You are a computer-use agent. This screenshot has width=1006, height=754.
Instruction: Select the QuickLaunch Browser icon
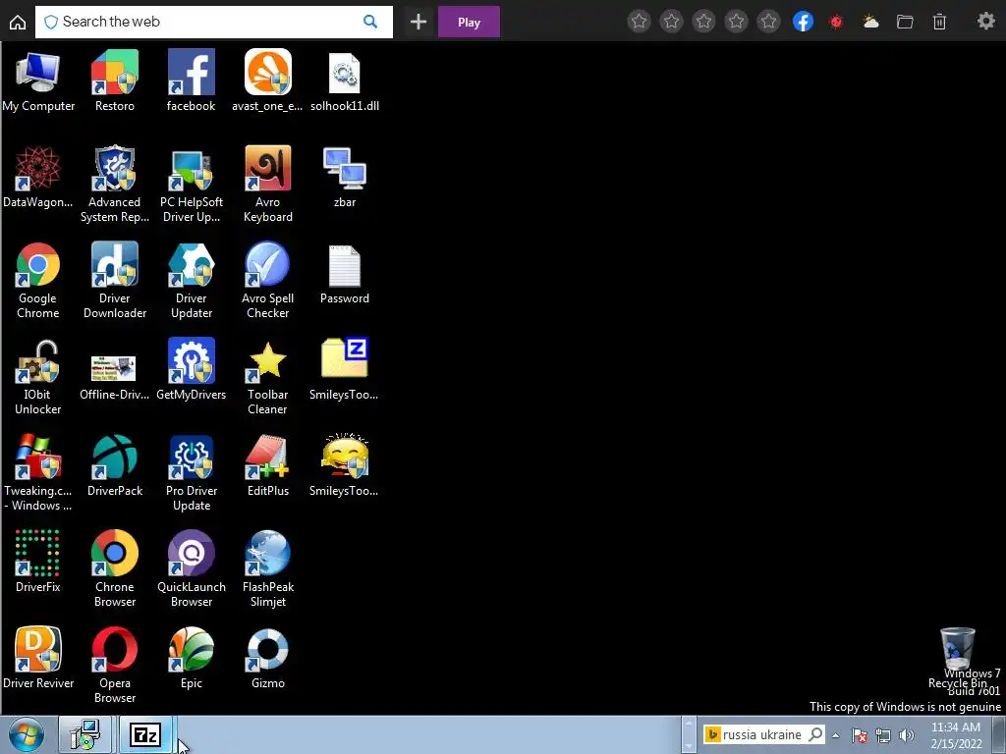(192, 553)
